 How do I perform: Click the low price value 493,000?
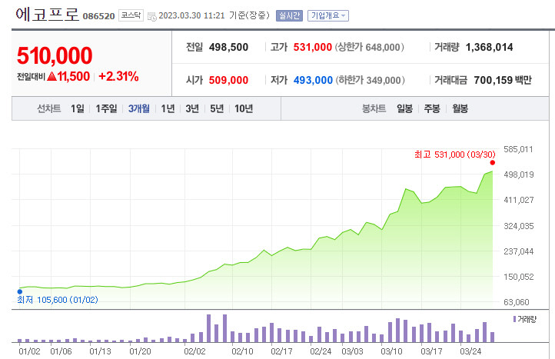[x=313, y=80]
